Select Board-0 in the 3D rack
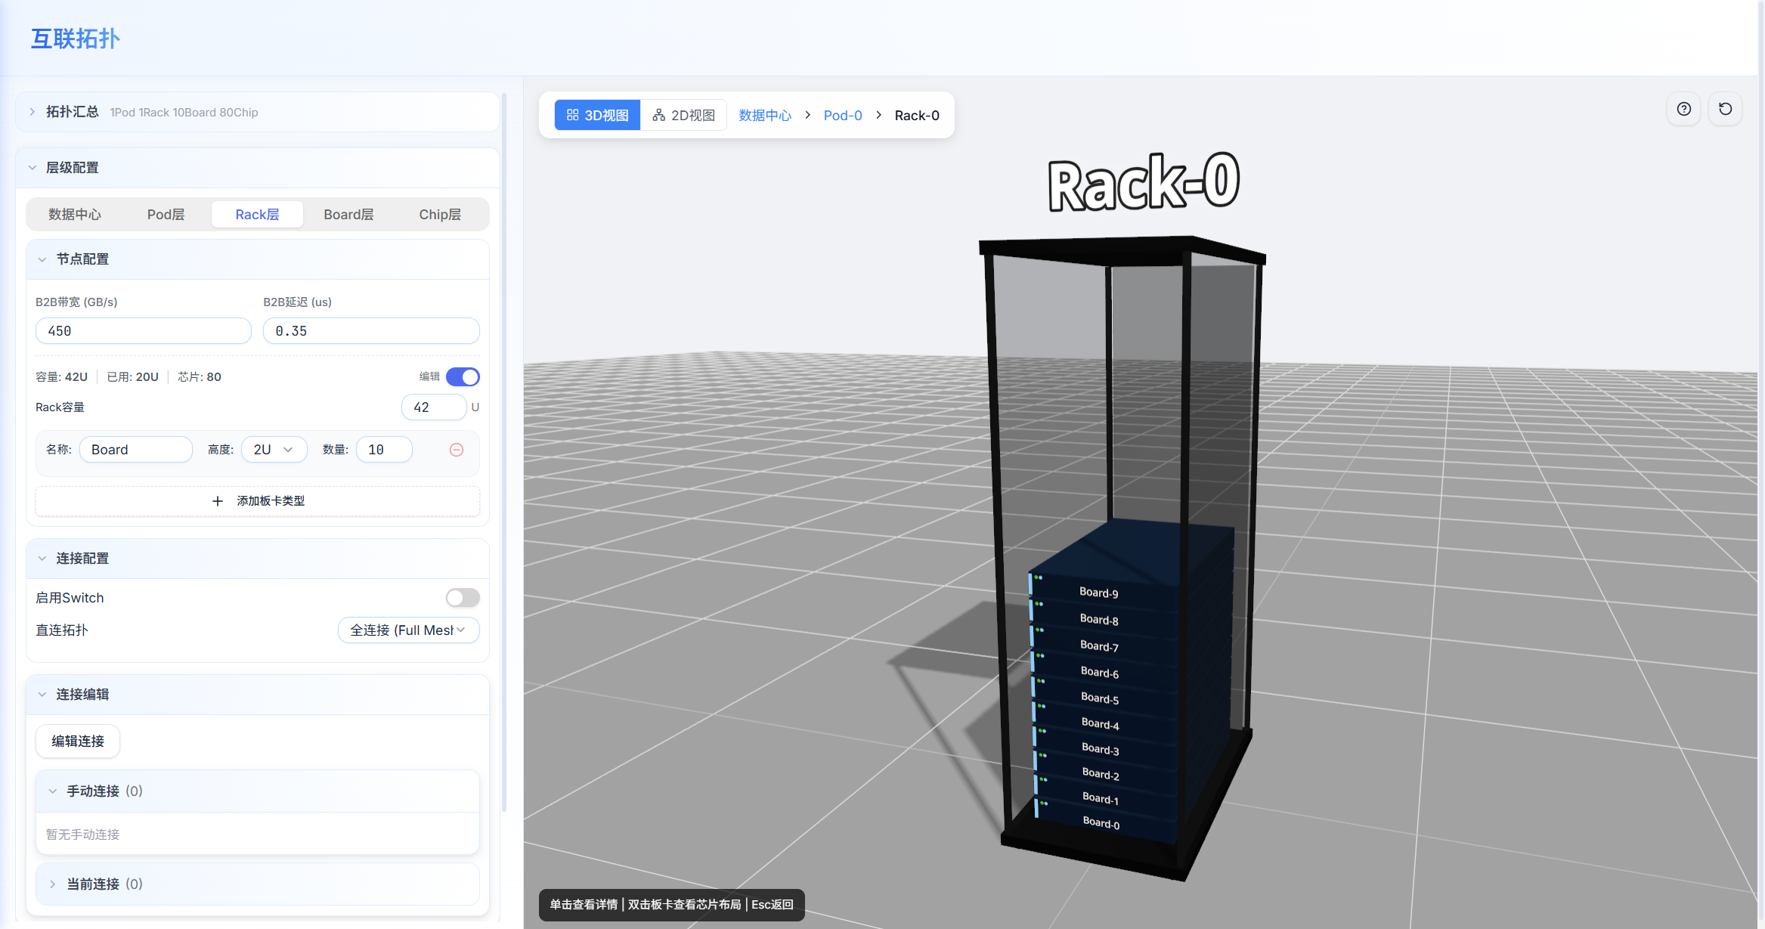1765x929 pixels. click(x=1101, y=822)
